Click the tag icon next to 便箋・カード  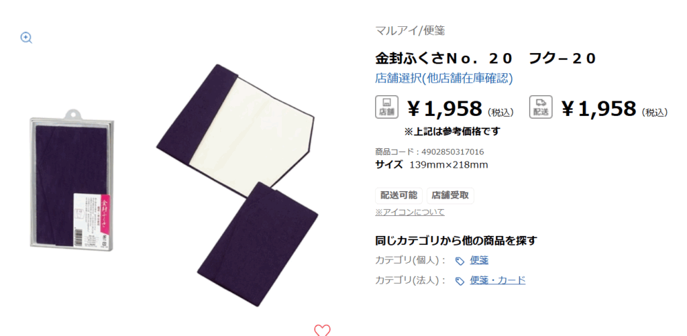(x=460, y=281)
